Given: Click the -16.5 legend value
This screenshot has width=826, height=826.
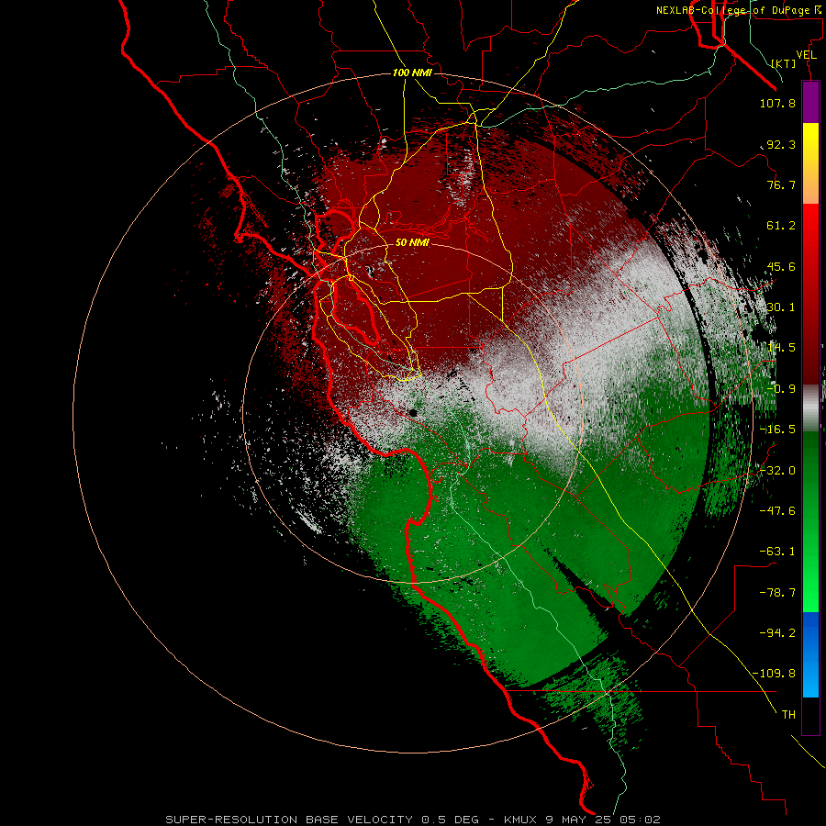Looking at the screenshot, I should [777, 430].
